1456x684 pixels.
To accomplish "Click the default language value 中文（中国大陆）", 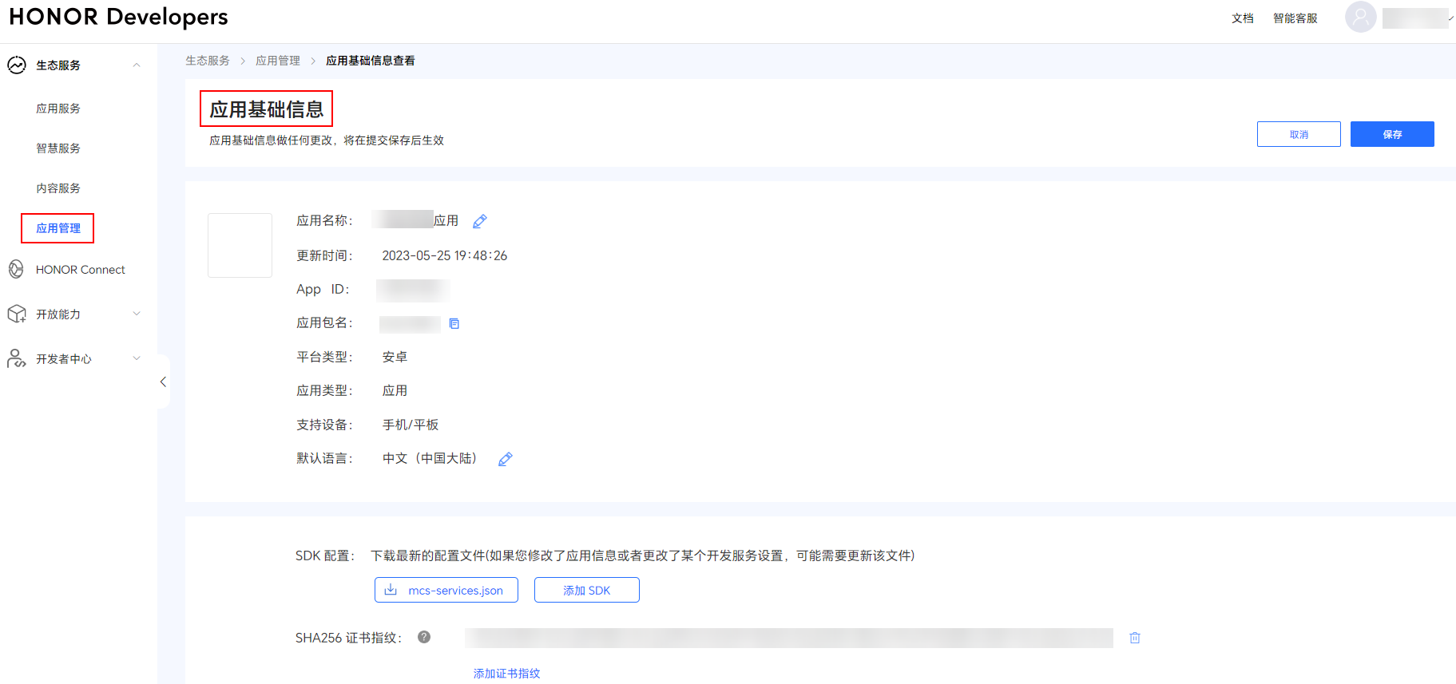I will click(x=430, y=458).
